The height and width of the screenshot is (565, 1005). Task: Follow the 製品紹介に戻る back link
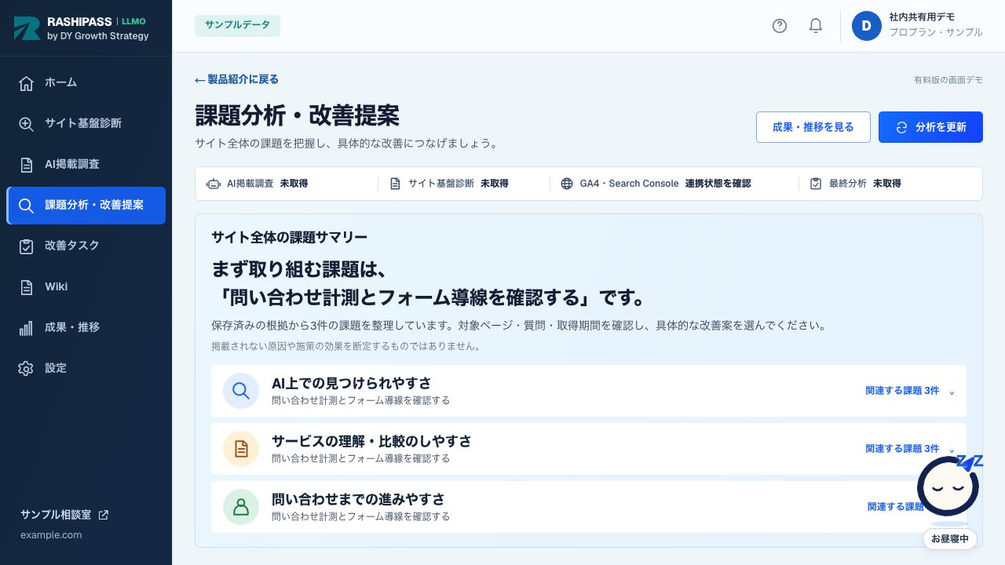237,79
